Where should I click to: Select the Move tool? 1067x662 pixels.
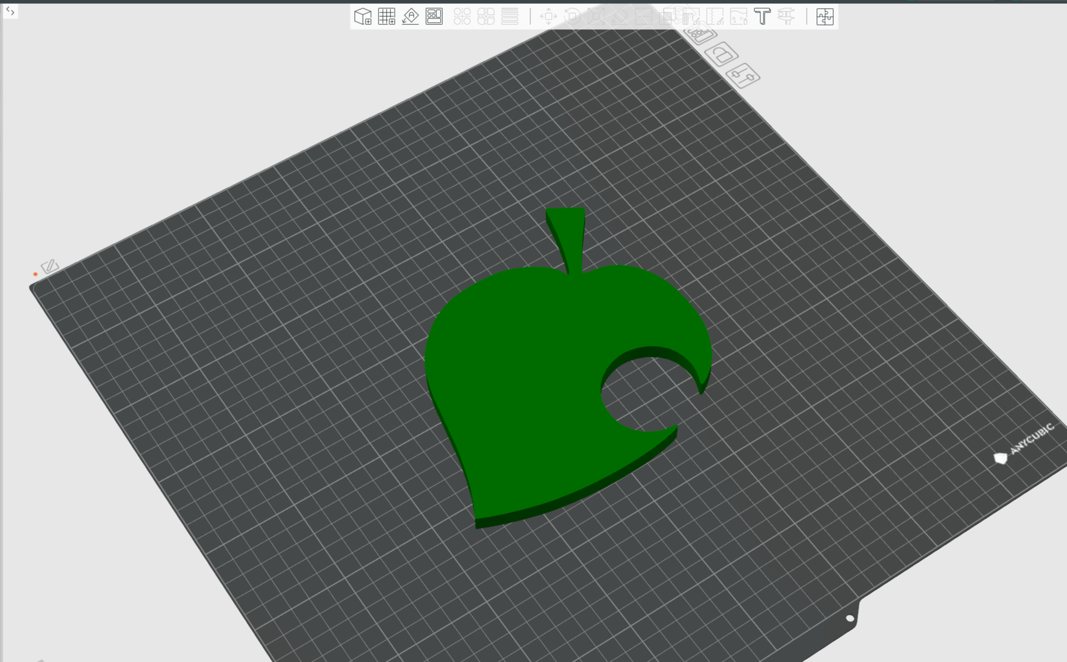pyautogui.click(x=549, y=16)
